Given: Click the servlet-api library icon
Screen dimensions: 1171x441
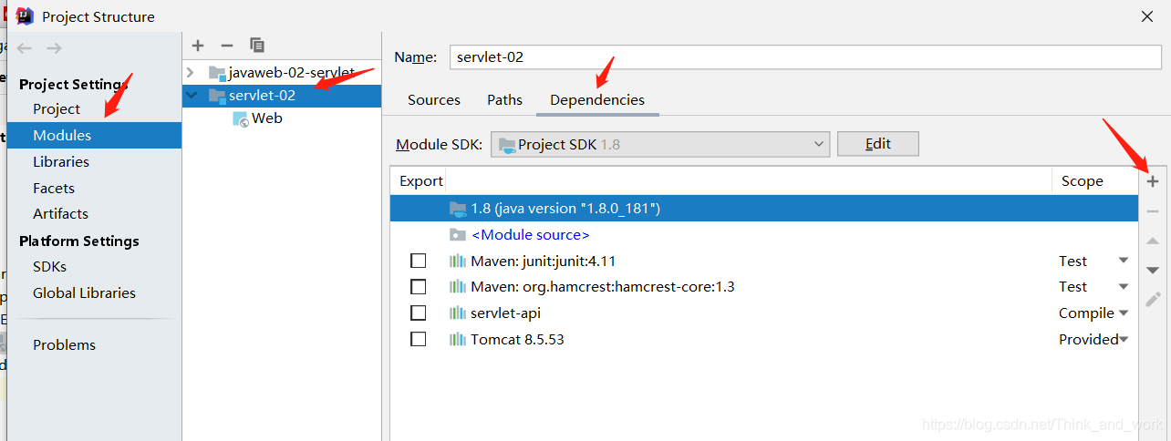Looking at the screenshot, I should 458,313.
